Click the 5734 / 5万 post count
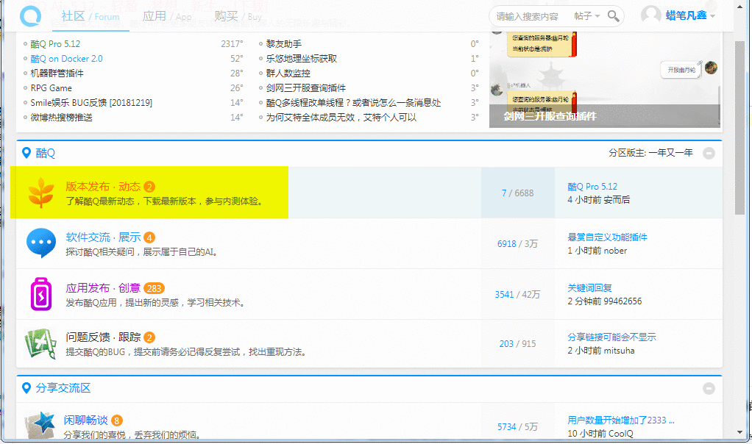The image size is (752, 444). click(517, 427)
